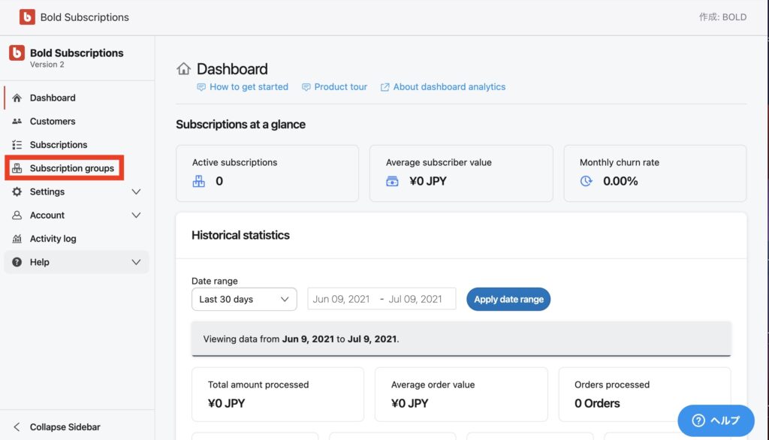Click the 0.00% churn rate value
Viewport: 769px width, 440px height.
click(x=620, y=181)
